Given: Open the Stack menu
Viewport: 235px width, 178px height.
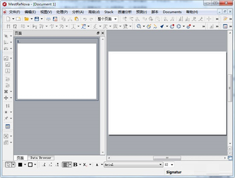Looking at the screenshot, I should click(108, 12).
